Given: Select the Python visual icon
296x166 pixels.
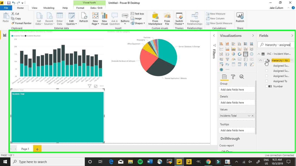Looking at the screenshot, I should pos(227,65).
